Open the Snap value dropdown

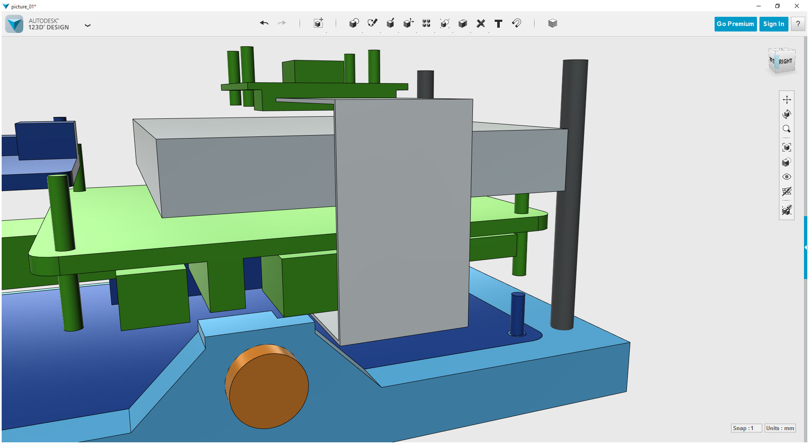pos(746,428)
